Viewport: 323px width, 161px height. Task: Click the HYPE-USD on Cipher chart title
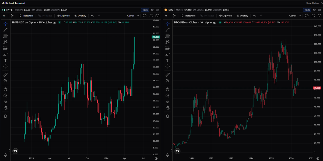point(34,22)
